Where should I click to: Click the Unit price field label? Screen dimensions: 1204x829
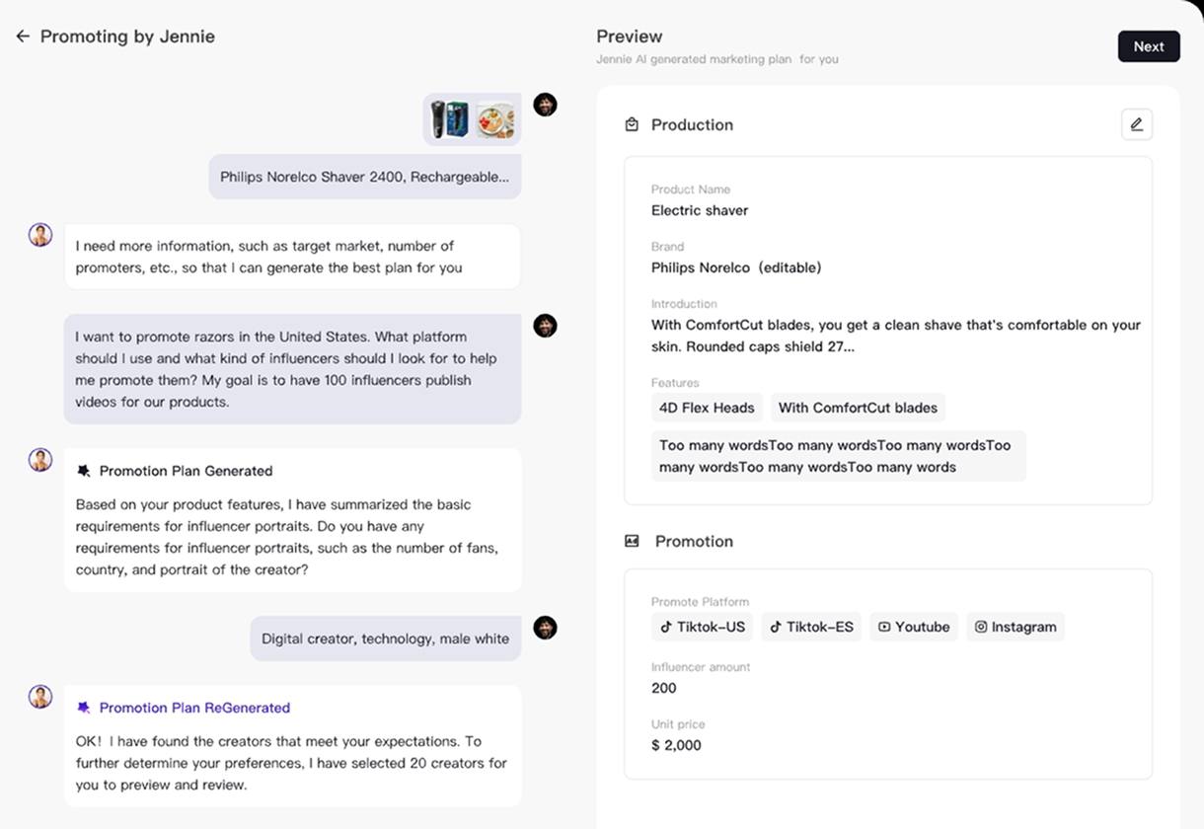click(x=678, y=724)
